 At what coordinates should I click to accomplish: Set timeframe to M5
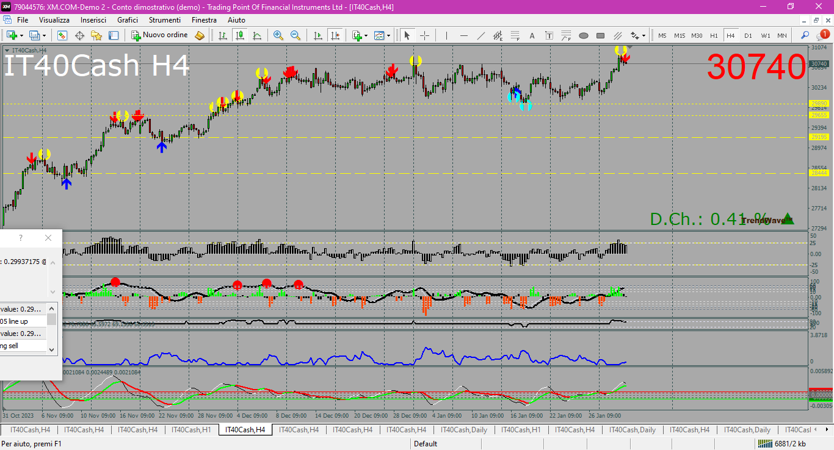[x=662, y=35]
